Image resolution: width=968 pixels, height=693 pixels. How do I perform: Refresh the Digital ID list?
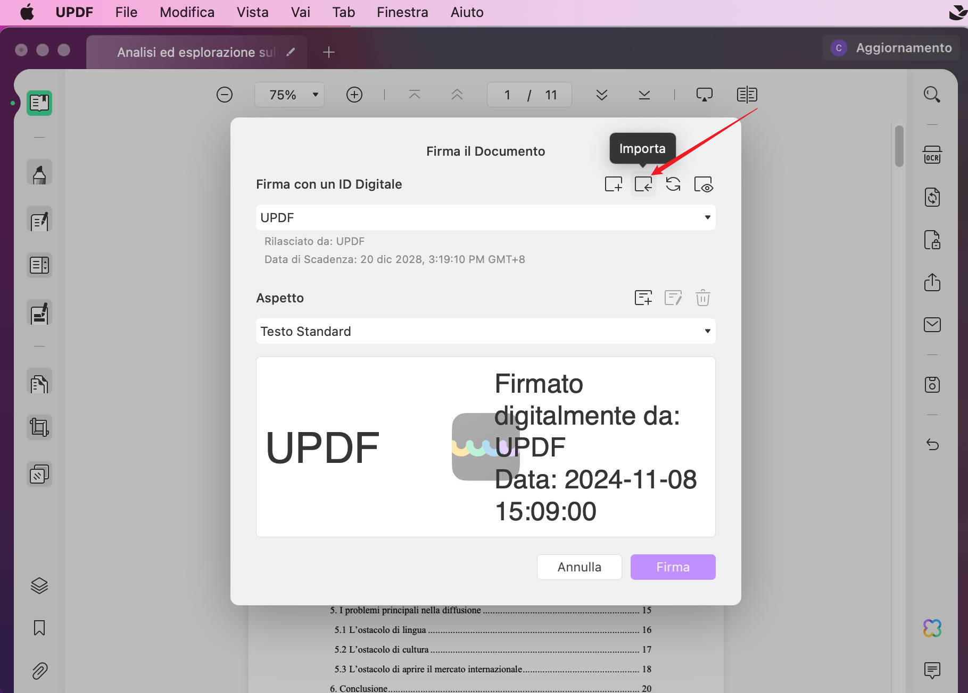coord(673,184)
